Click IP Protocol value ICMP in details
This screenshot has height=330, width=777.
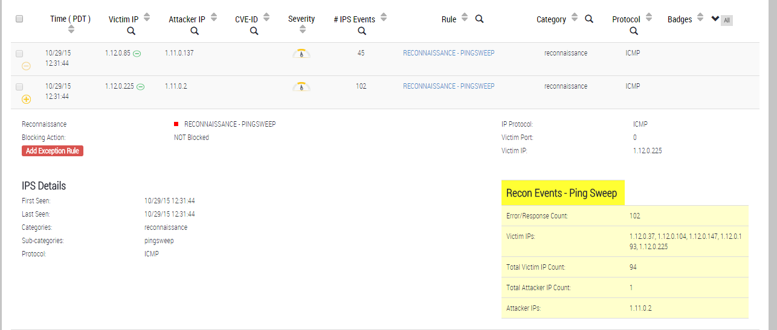tap(640, 124)
